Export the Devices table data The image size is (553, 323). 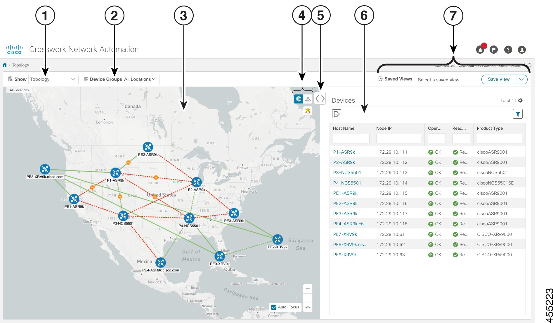(337, 114)
